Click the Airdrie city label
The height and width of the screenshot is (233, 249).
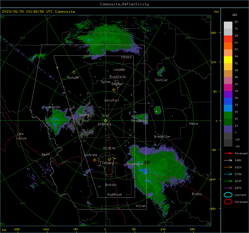(x=109, y=148)
